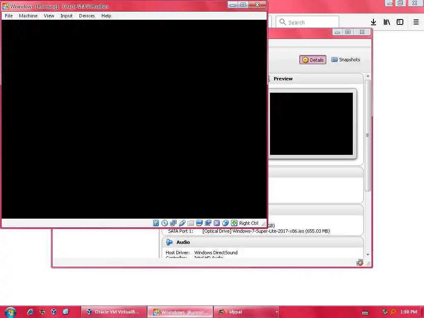Click the Host Driver label in the Audio section

178,253
